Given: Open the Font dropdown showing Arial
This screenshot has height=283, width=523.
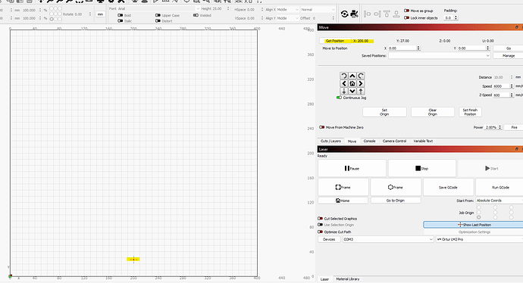Looking at the screenshot, I should 158,8.
